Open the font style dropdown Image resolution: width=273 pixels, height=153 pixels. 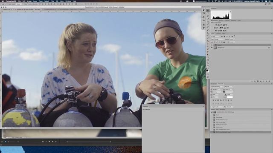click(x=229, y=87)
